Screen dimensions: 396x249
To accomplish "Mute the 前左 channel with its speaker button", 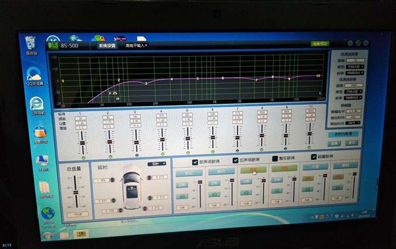I will click(x=182, y=196).
